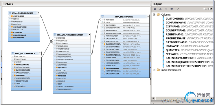Open dropdown arrow on DIMPERIOD table

point(148,16)
